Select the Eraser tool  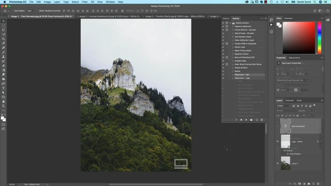coord(3,66)
